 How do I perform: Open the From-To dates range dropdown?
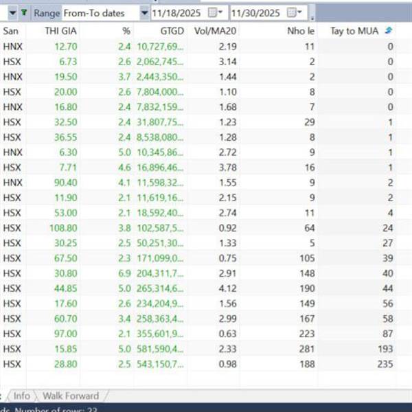pyautogui.click(x=144, y=12)
